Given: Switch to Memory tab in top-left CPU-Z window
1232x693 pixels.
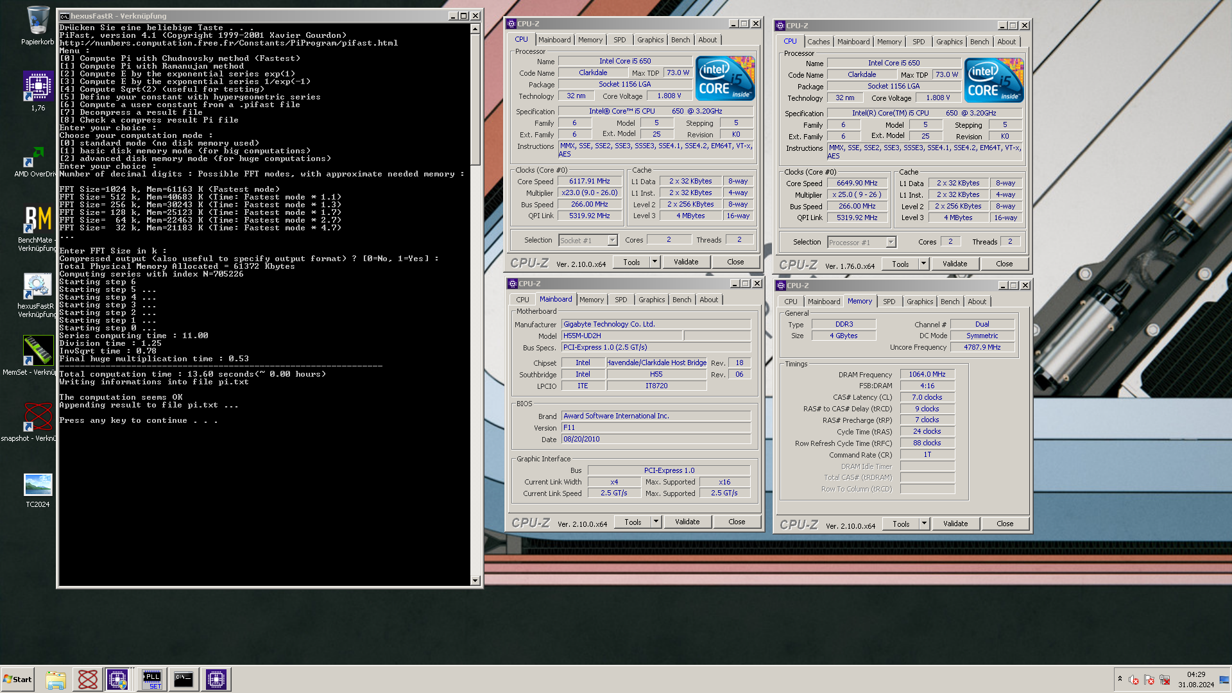Looking at the screenshot, I should point(590,40).
